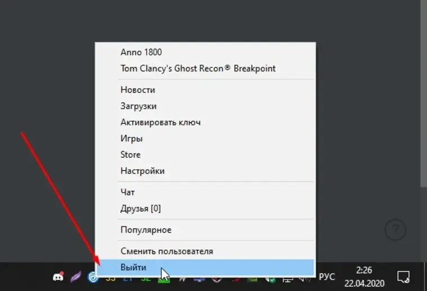Click the round question mark help button
This screenshot has height=291, width=427.
point(396,230)
